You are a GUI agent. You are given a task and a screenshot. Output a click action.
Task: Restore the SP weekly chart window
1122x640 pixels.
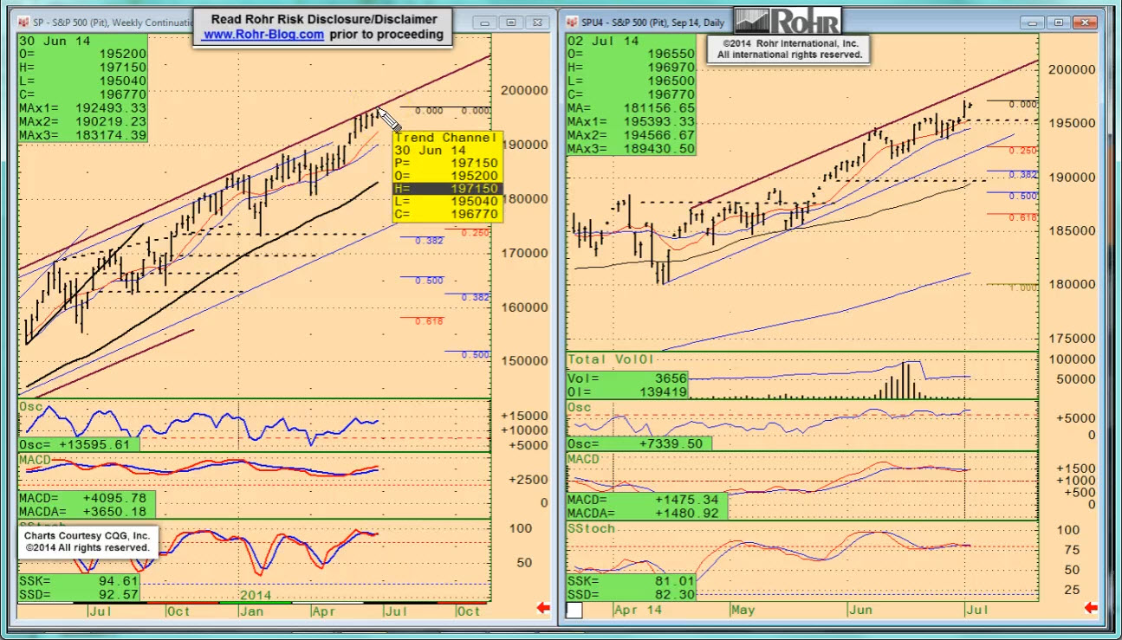511,23
